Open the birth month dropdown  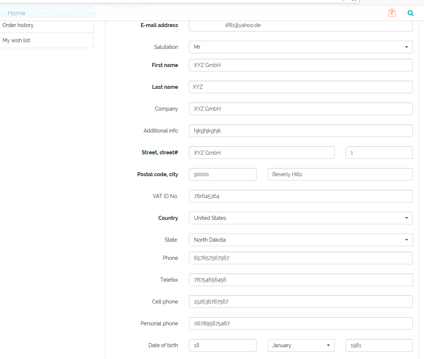coord(301,345)
